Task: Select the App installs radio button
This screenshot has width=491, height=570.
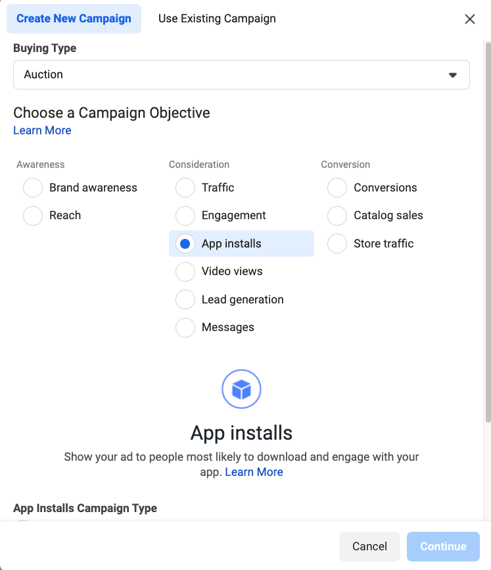Action: click(x=185, y=244)
